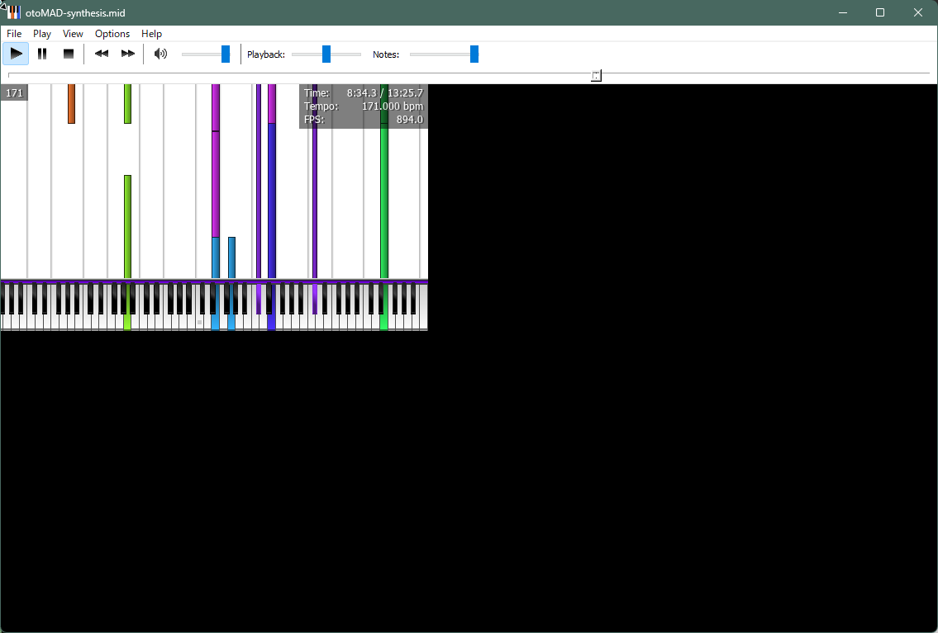The image size is (938, 633).
Task: Open the Help menu
Action: point(151,34)
